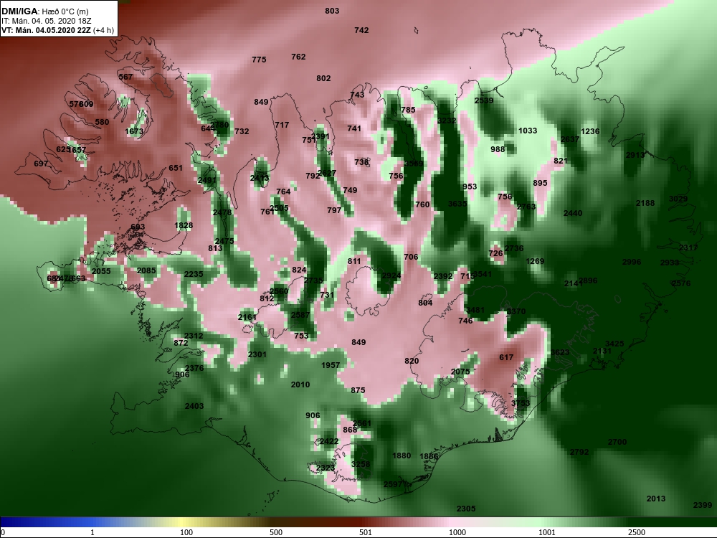Click the '2500' label on the color scale
Image resolution: width=717 pixels, height=538 pixels.
637,532
